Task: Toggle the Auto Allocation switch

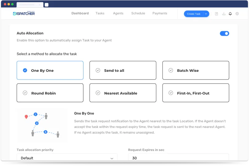Action: (x=224, y=33)
